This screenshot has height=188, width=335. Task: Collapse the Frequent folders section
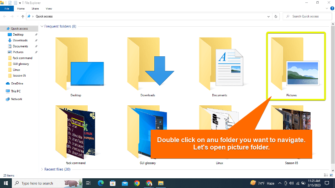point(42,26)
